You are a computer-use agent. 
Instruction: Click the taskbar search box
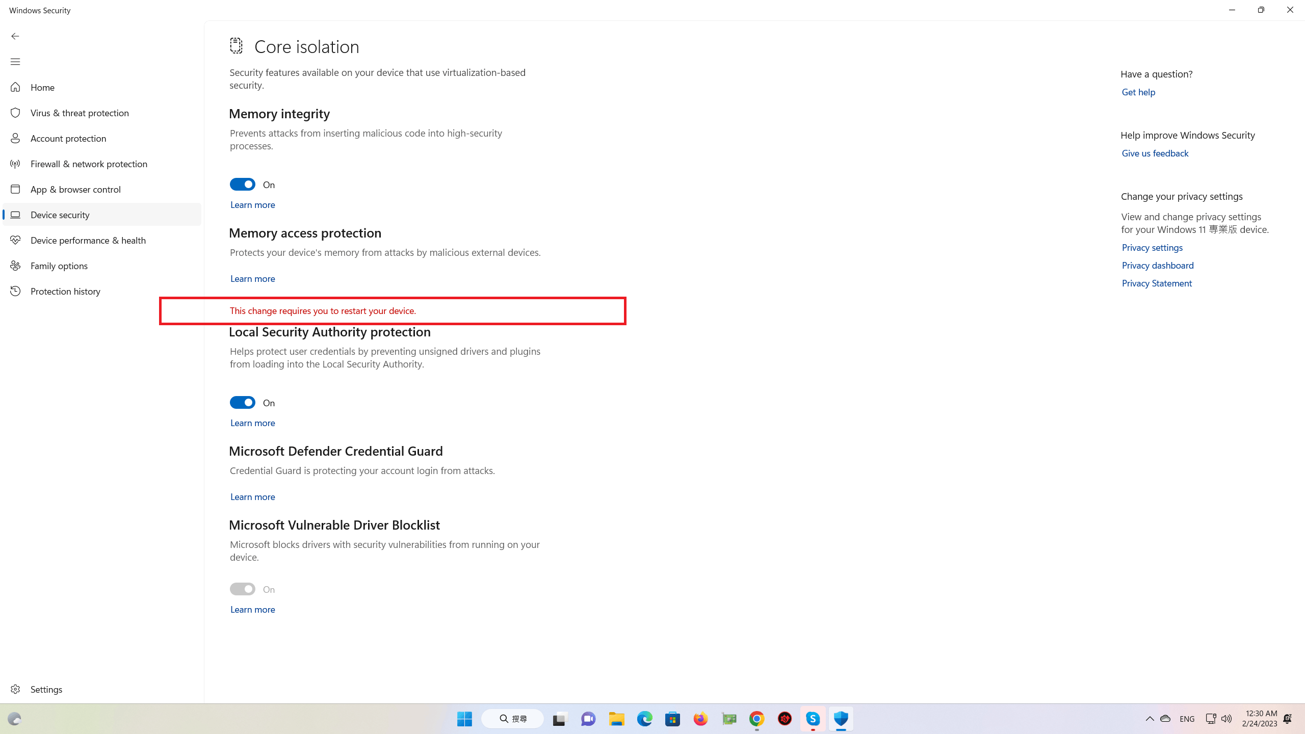512,719
